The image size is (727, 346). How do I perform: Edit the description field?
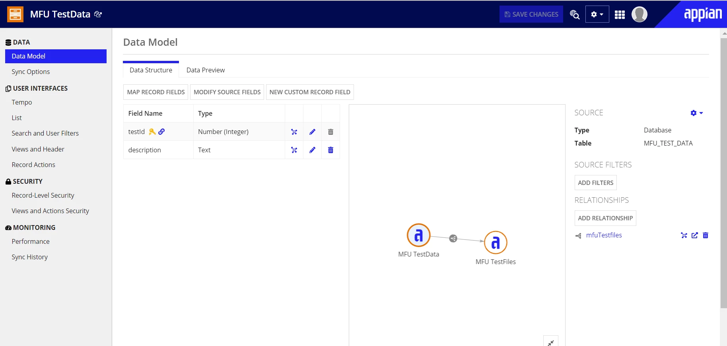pos(313,150)
